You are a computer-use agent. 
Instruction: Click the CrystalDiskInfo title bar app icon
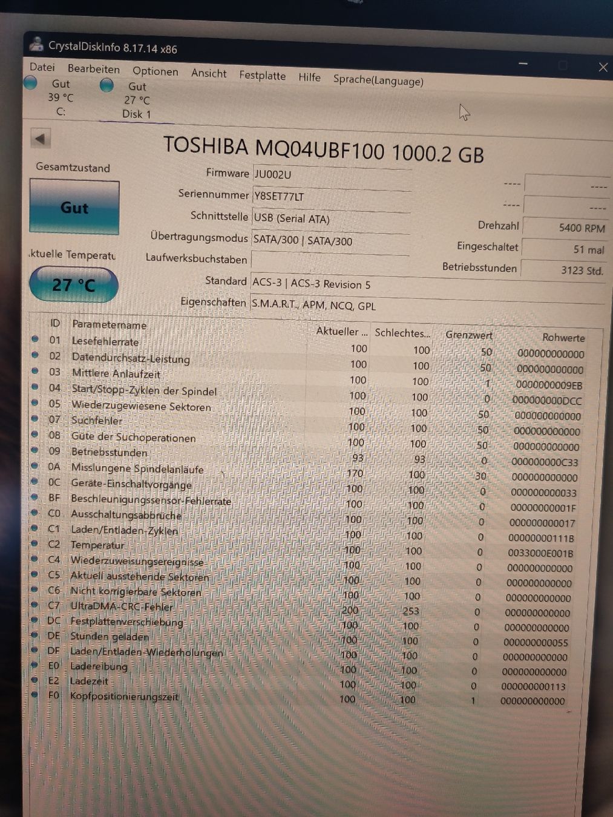pyautogui.click(x=36, y=44)
